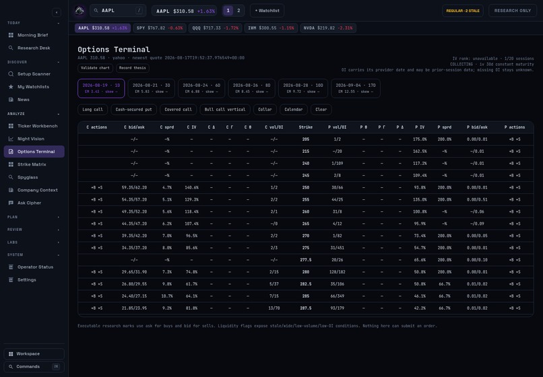This screenshot has width=543, height=377.
Task: Click the Settings sidebar icon
Action: tap(11, 280)
